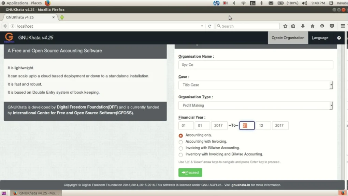The width and height of the screenshot is (348, 196).
Task: Open the Language menu
Action: click(320, 38)
